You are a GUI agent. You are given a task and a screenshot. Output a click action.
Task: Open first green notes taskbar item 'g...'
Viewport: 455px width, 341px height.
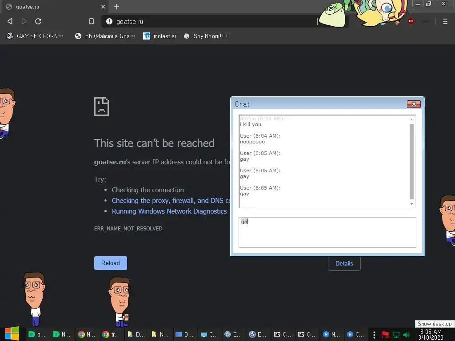click(x=37, y=334)
